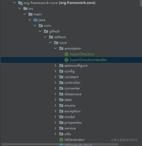Click the annotaion package folder icon

[x=61, y=48]
